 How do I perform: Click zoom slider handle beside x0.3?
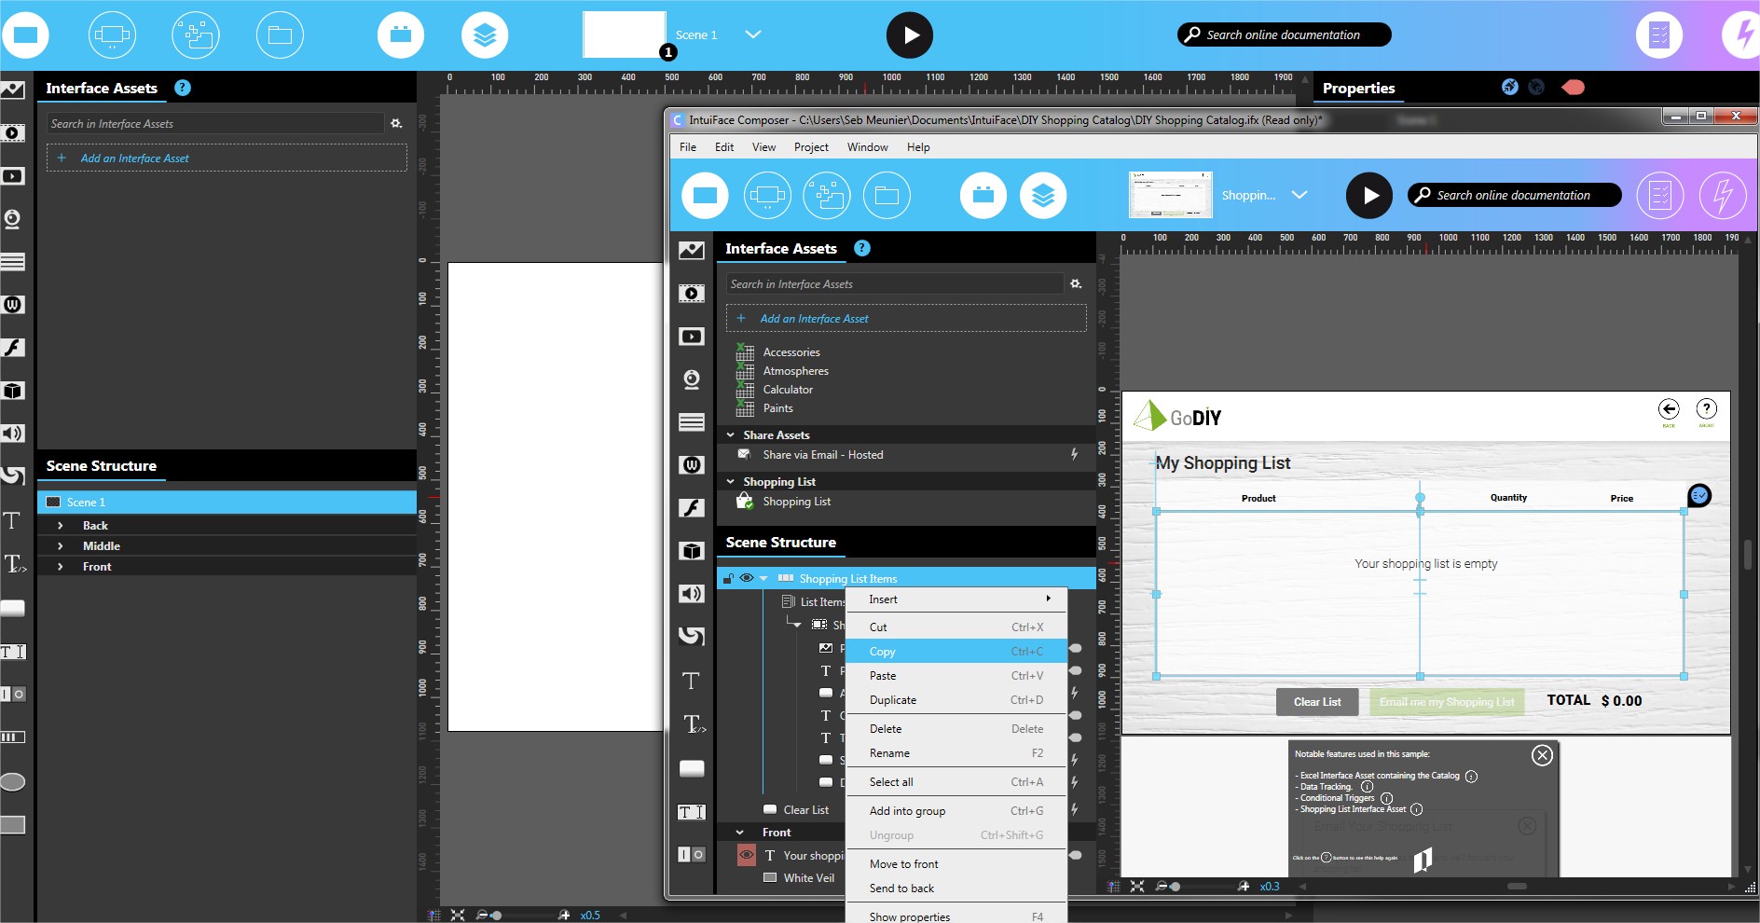(1176, 887)
